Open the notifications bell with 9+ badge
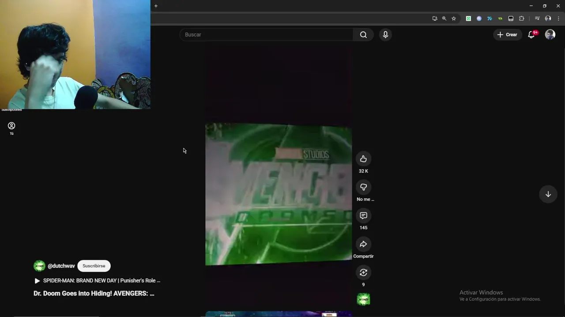 (x=531, y=35)
